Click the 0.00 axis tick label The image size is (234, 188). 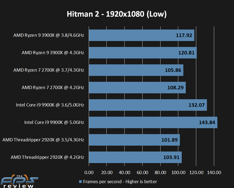(89, 172)
